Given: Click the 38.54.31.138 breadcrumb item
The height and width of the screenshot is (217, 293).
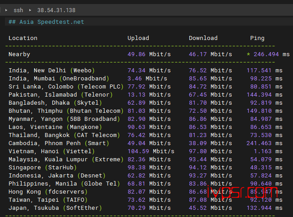Looking at the screenshot, I should pos(56,10).
